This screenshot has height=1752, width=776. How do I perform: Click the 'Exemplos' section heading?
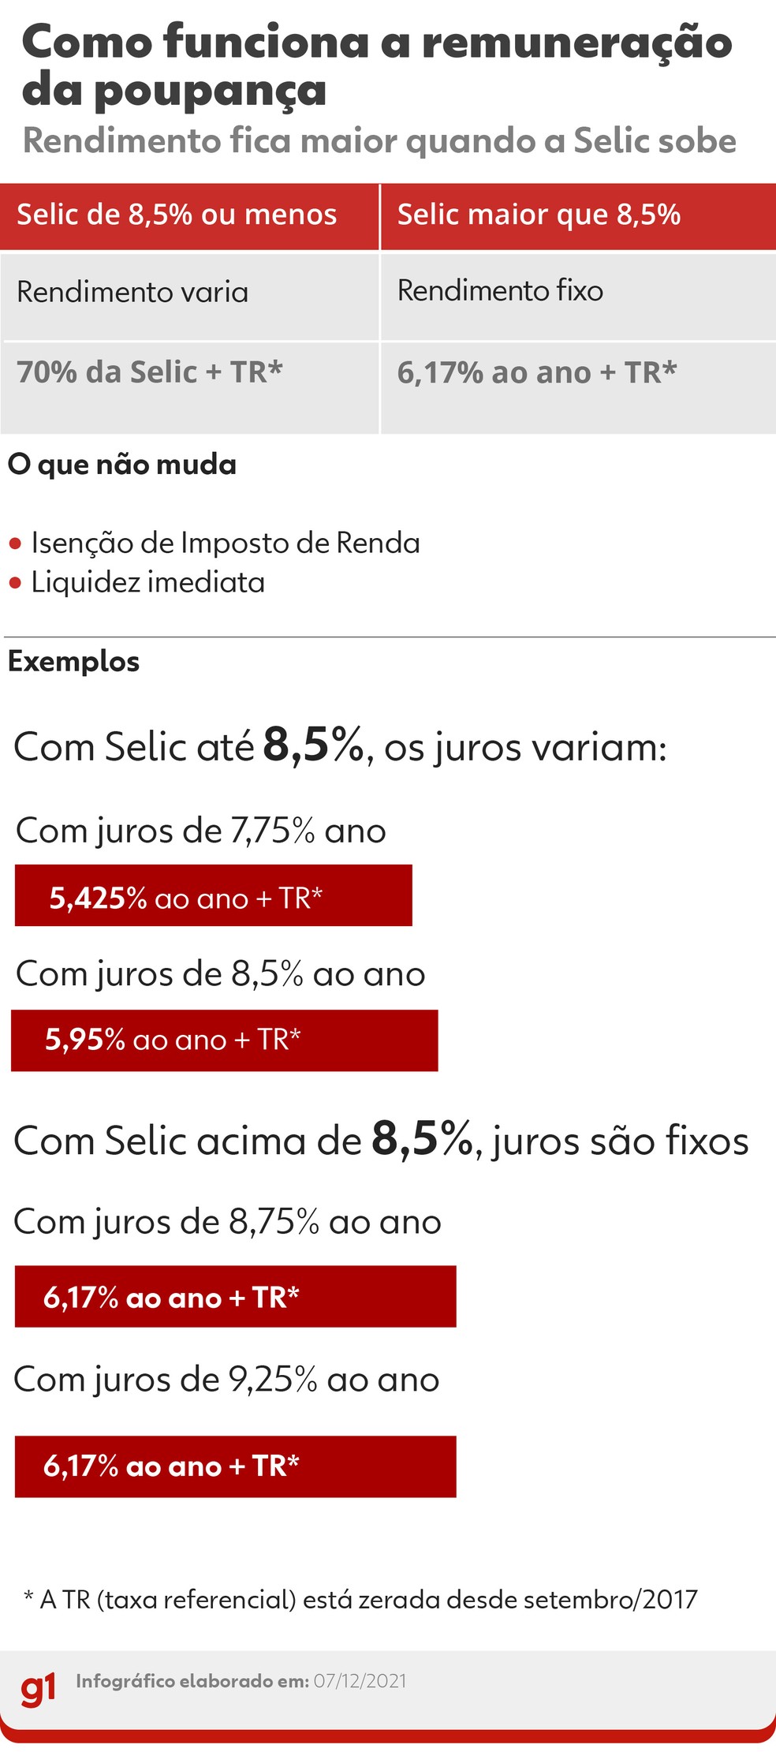[73, 662]
